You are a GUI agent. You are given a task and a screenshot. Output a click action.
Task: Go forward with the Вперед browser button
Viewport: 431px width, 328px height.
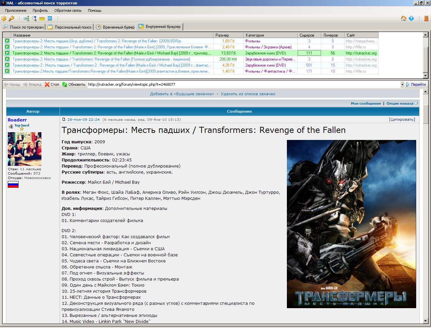click(x=32, y=84)
